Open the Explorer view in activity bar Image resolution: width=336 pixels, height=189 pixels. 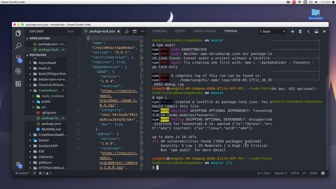point(18,33)
